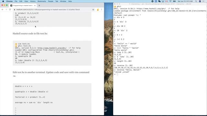The width and height of the screenshot is (207, 116).
Task: Click the reversed list output in terminal
Action: pos(141,68)
